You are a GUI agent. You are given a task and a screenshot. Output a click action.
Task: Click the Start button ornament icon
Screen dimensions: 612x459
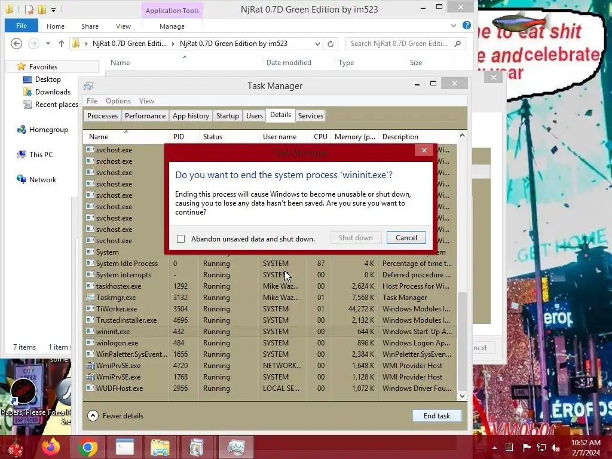pyautogui.click(x=16, y=447)
